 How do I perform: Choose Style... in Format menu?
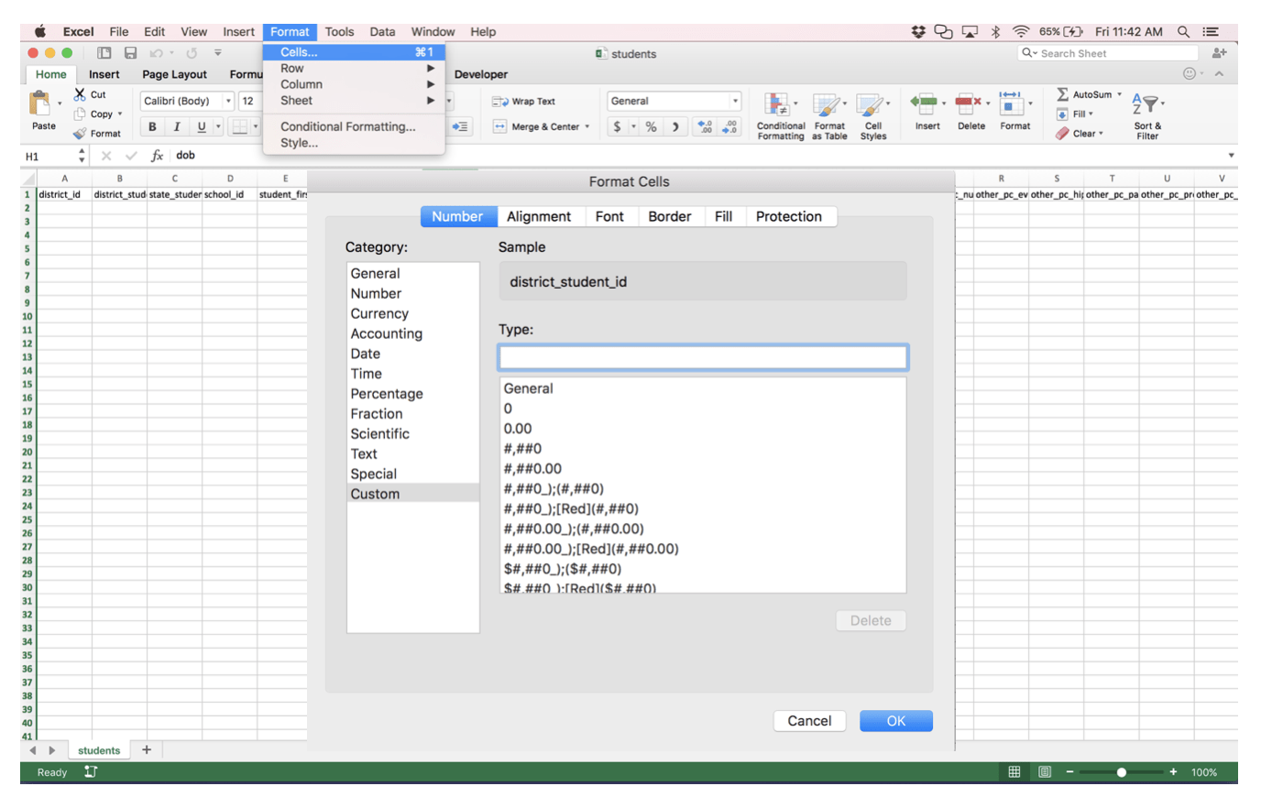point(354,143)
